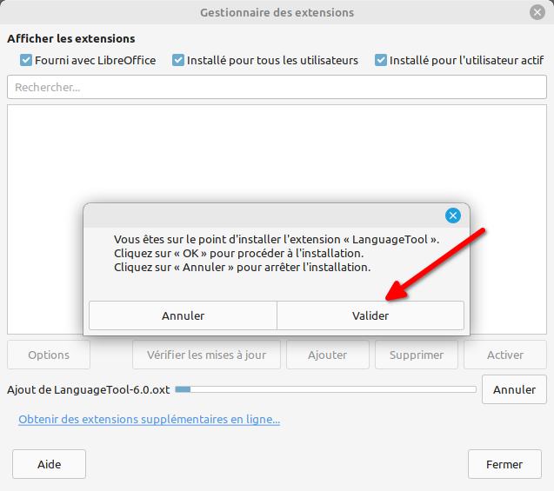Click Annuler in the installation confirmation dialog
The width and height of the screenshot is (554, 491).
point(183,315)
